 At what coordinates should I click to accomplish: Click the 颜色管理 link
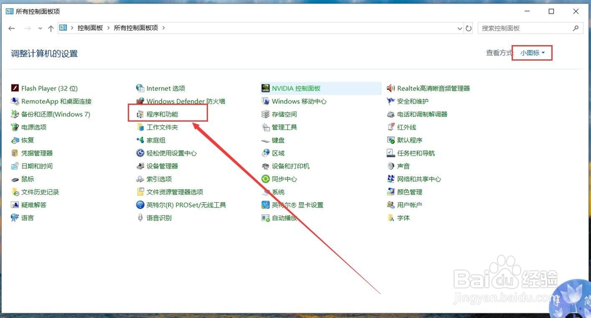(x=410, y=192)
